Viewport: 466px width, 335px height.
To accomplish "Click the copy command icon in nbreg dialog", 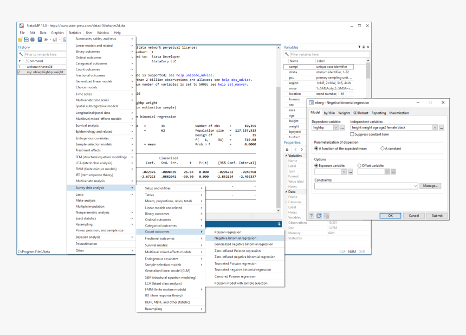I will pyautogui.click(x=325, y=215).
